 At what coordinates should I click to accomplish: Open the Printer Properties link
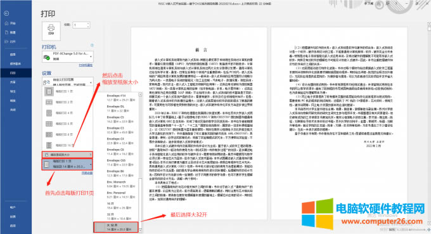(x=86, y=65)
